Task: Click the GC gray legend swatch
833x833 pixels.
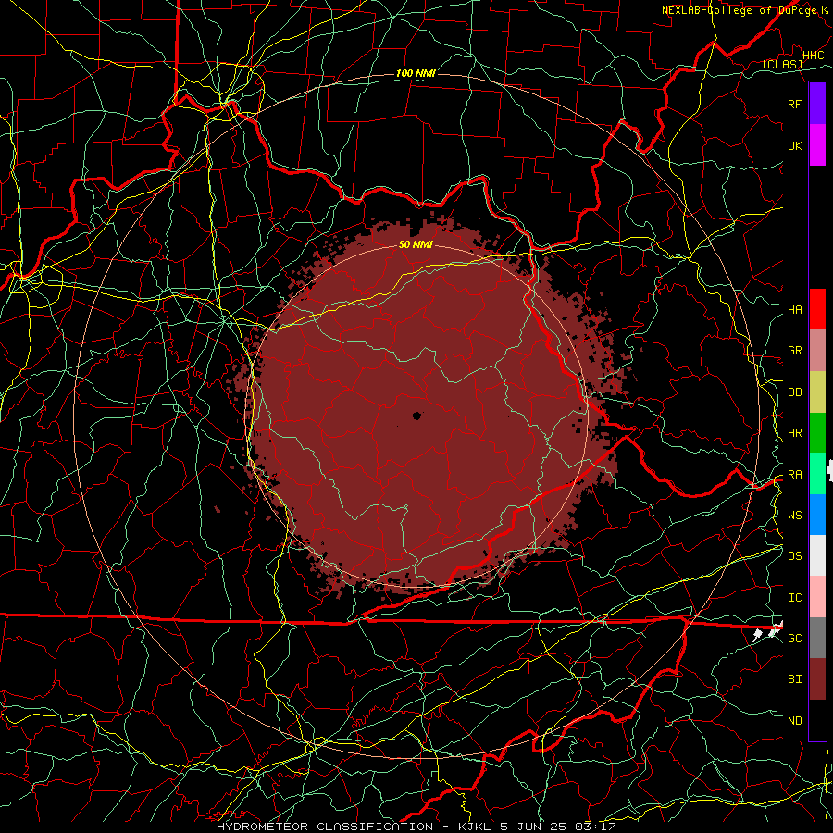Action: coord(817,638)
